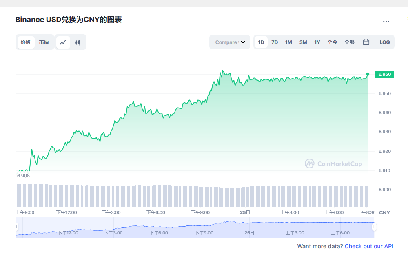The height and width of the screenshot is (265, 408).
Task: Expand the Compare dropdown
Action: [x=230, y=42]
